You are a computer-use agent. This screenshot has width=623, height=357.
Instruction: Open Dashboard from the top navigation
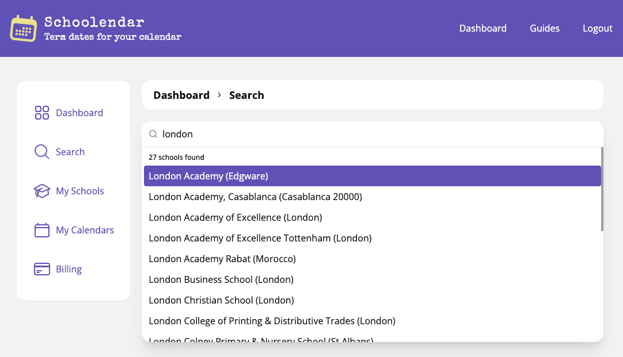pos(483,28)
